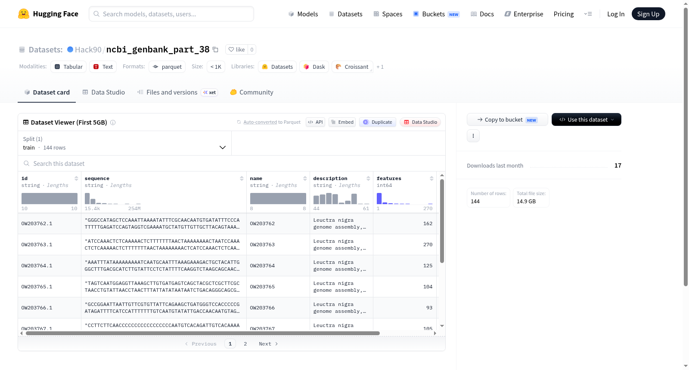Sort the name column
The width and height of the screenshot is (689, 370).
tap(305, 178)
